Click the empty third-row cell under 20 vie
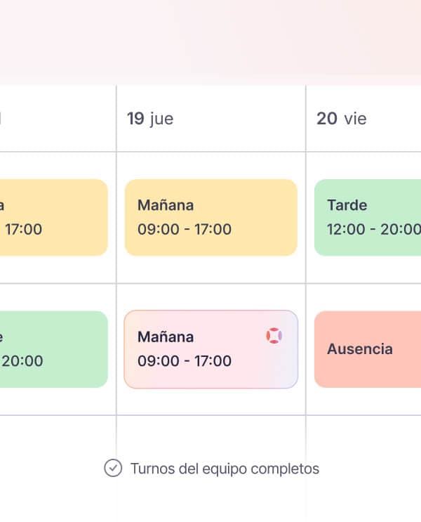Image resolution: width=421 pixels, height=522 pixels. click(x=363, y=434)
